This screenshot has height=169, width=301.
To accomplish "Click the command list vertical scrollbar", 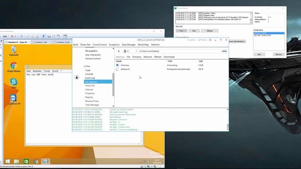I will pyautogui.click(x=113, y=84).
